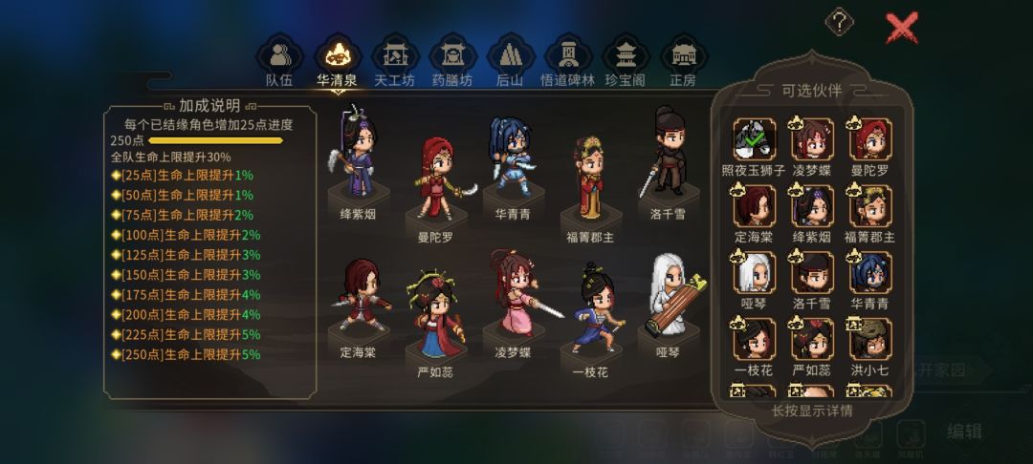Tap the 编辑 edit button
Screen dimensions: 1033x464
(964, 432)
